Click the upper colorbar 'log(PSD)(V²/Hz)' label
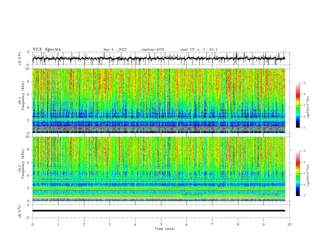The image size is (326, 252). pos(308,107)
